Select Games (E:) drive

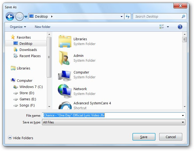click(28, 99)
